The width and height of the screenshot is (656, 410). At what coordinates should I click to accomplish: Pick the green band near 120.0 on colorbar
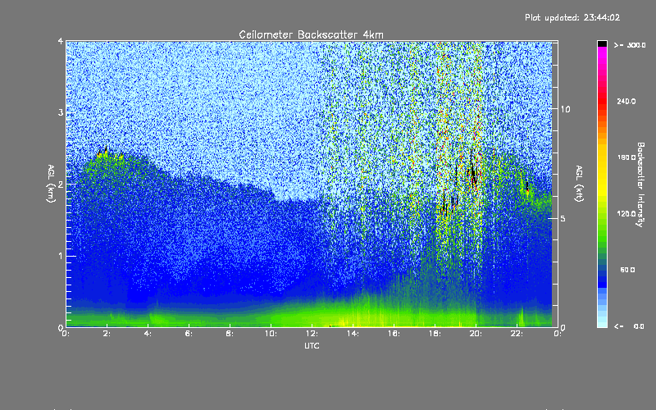[602, 214]
